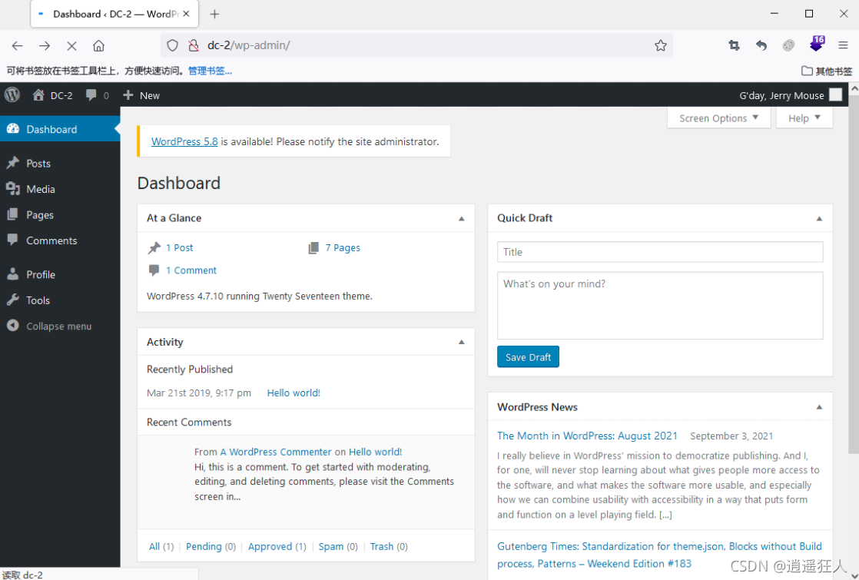The height and width of the screenshot is (580, 859).
Task: Click the pages icon beside 7 Pages
Action: pos(313,248)
